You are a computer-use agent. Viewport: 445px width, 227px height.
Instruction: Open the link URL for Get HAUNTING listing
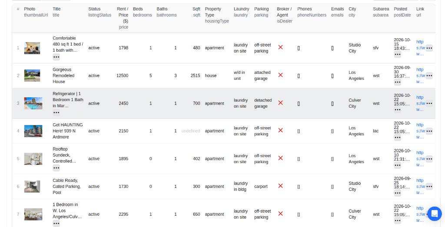tap(420, 131)
